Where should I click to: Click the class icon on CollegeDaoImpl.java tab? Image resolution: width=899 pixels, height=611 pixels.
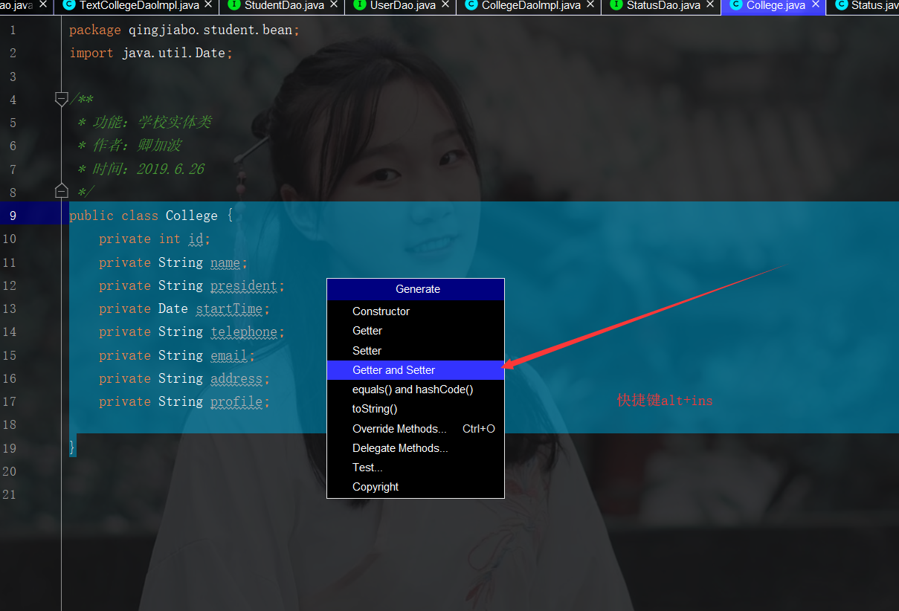(x=471, y=4)
